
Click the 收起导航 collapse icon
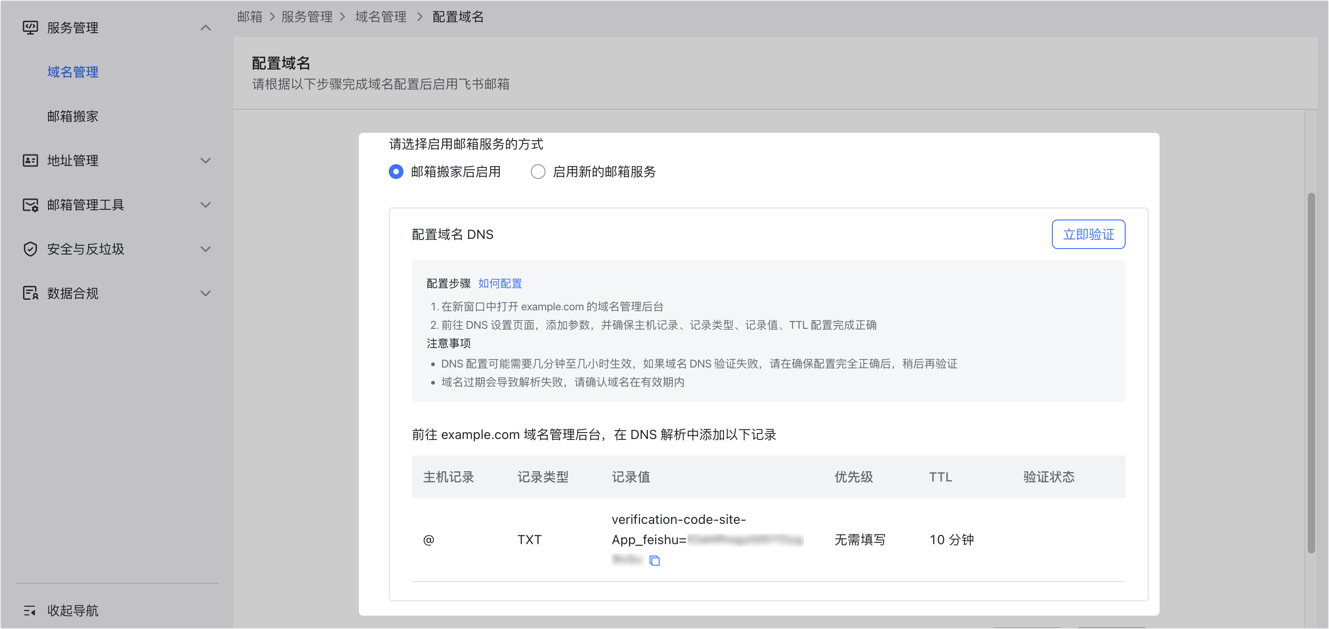pyautogui.click(x=30, y=611)
